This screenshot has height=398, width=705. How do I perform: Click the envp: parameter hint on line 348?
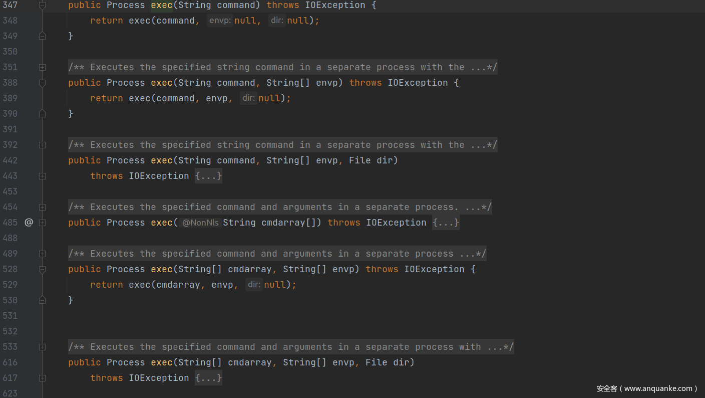click(220, 21)
